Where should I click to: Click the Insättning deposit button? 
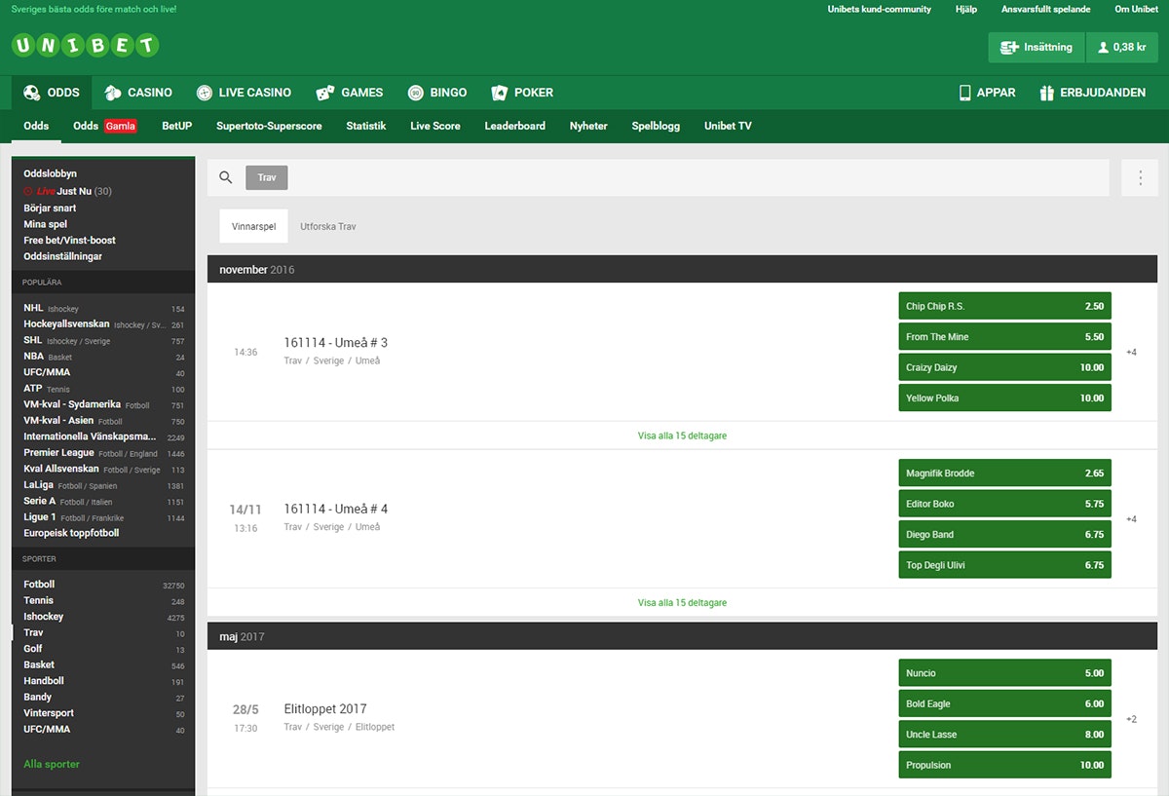point(1037,47)
